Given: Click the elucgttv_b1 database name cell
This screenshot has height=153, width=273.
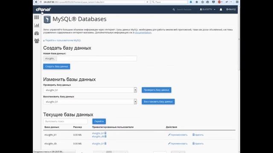Looking at the screenshot, I should [50, 135].
